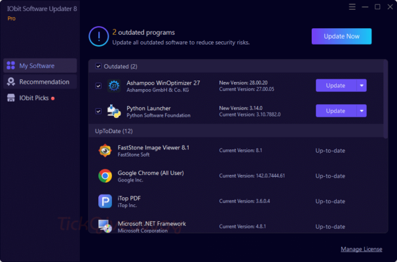Expand the Python Launcher Update dropdown arrow
Screen dimensions: 397x262
pos(362,111)
